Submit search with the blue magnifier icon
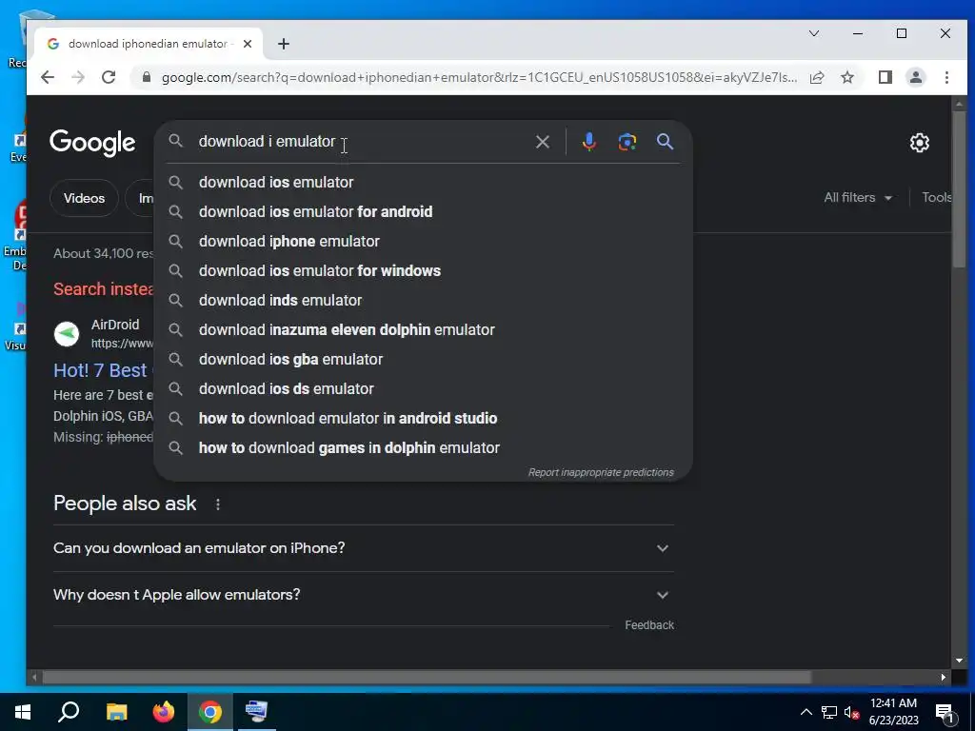This screenshot has width=975, height=731. click(665, 142)
